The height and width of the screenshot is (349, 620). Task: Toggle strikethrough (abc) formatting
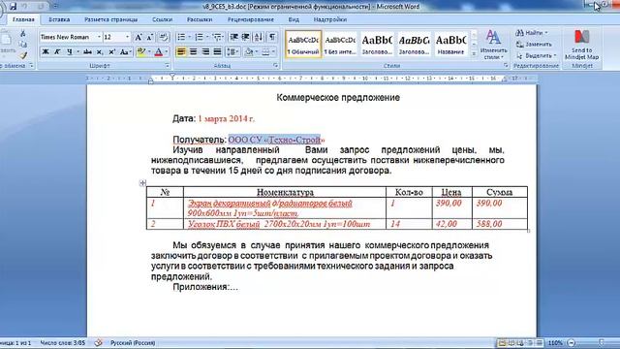pyautogui.click(x=88, y=51)
